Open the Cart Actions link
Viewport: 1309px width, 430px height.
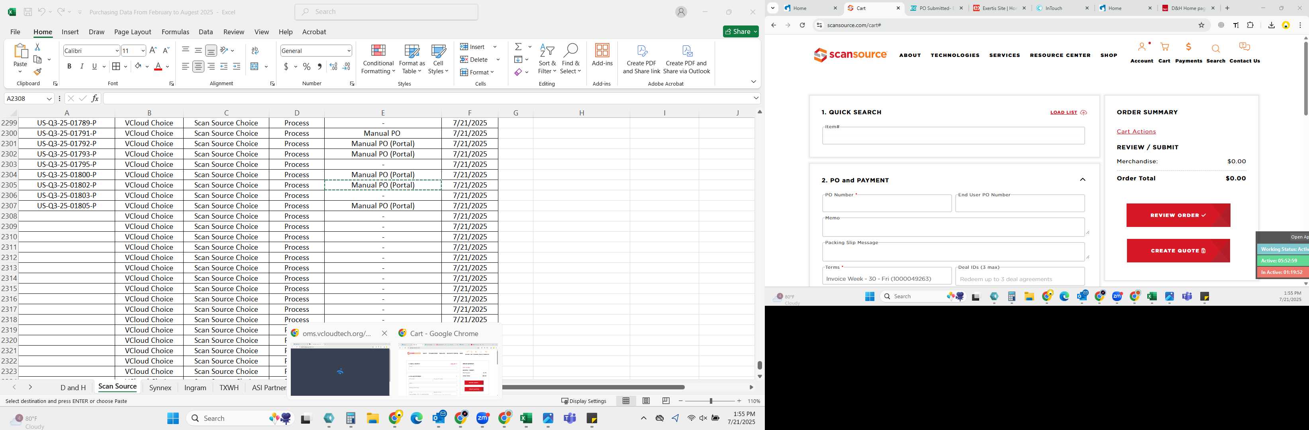[x=1136, y=131]
